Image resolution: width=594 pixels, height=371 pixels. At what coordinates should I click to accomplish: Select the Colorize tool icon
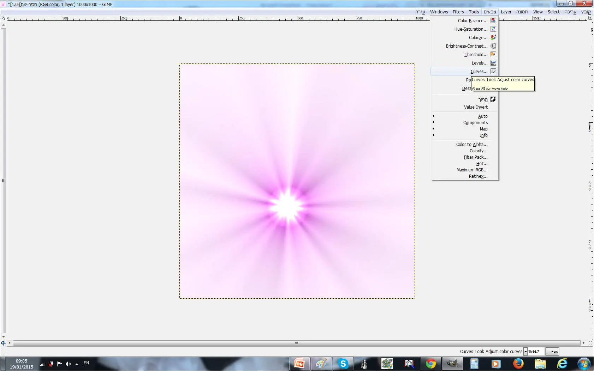493,37
